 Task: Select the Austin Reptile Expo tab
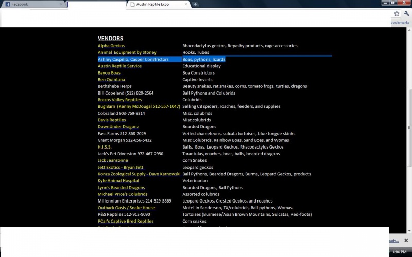point(158,4)
